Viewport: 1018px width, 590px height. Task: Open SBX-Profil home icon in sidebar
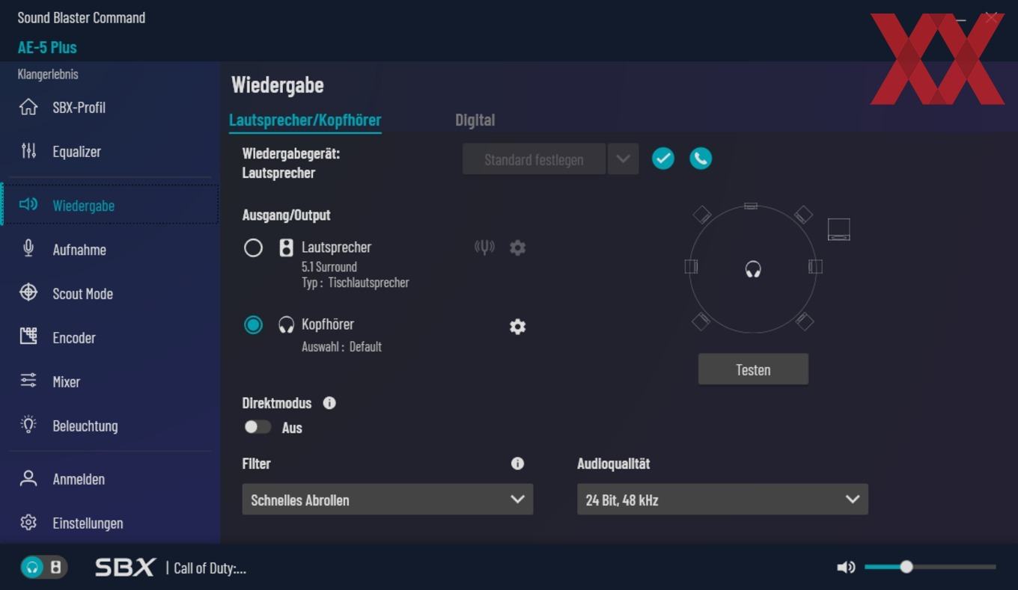[28, 107]
